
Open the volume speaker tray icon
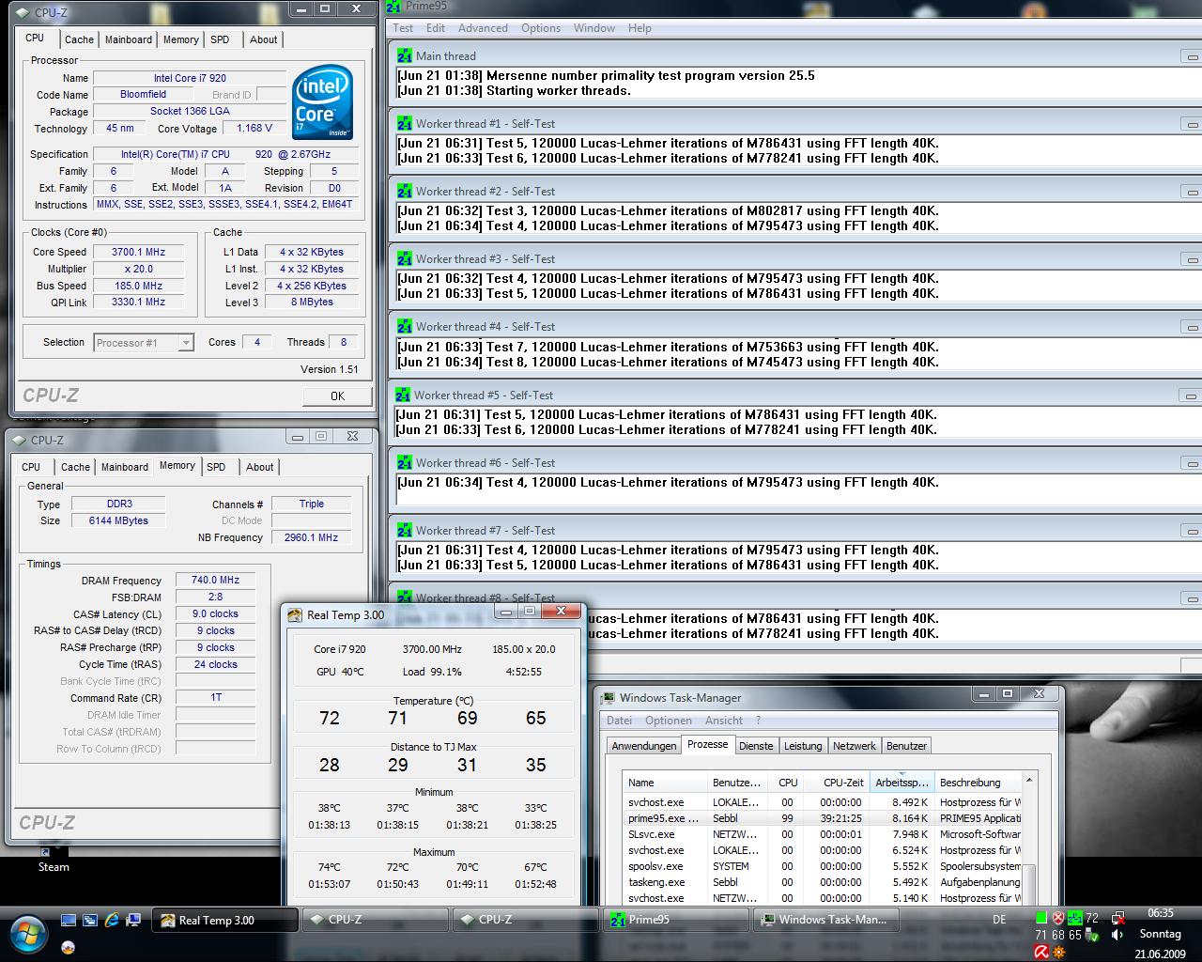[x=1117, y=935]
